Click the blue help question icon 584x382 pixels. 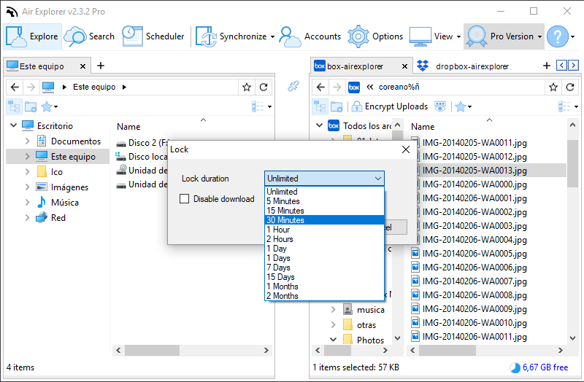558,36
